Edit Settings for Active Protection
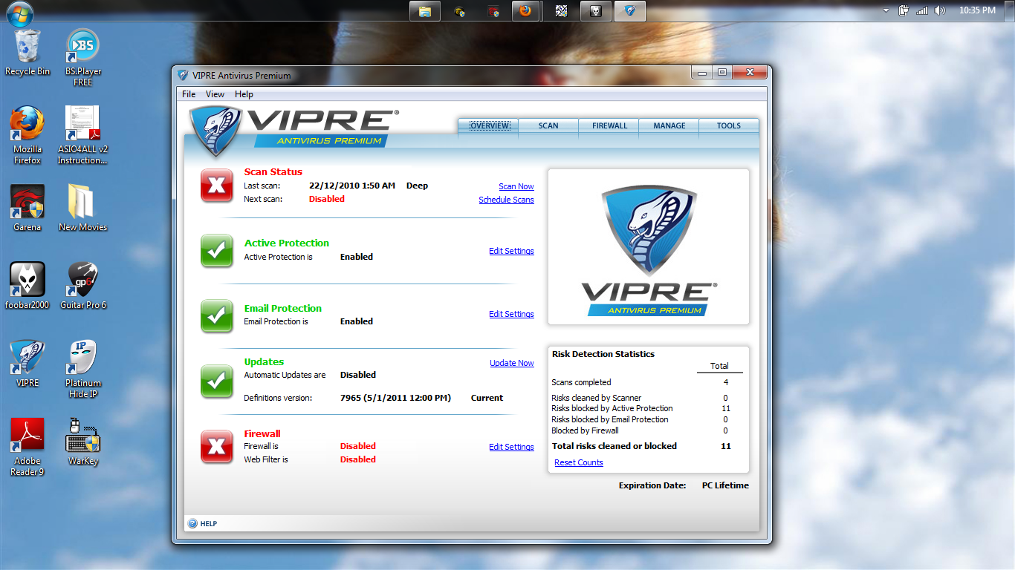 coord(511,251)
